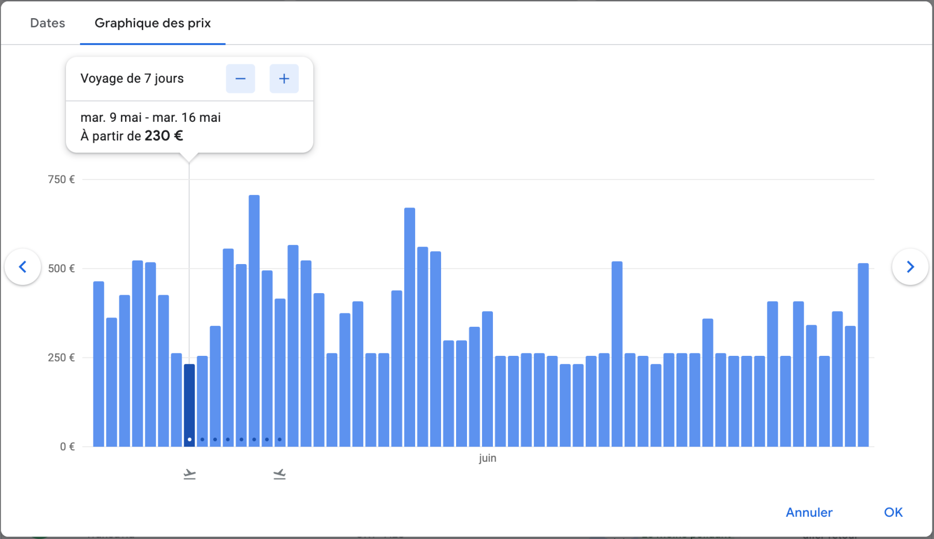The width and height of the screenshot is (934, 539).
Task: Select the dark blue 230 € bar
Action: coord(189,405)
